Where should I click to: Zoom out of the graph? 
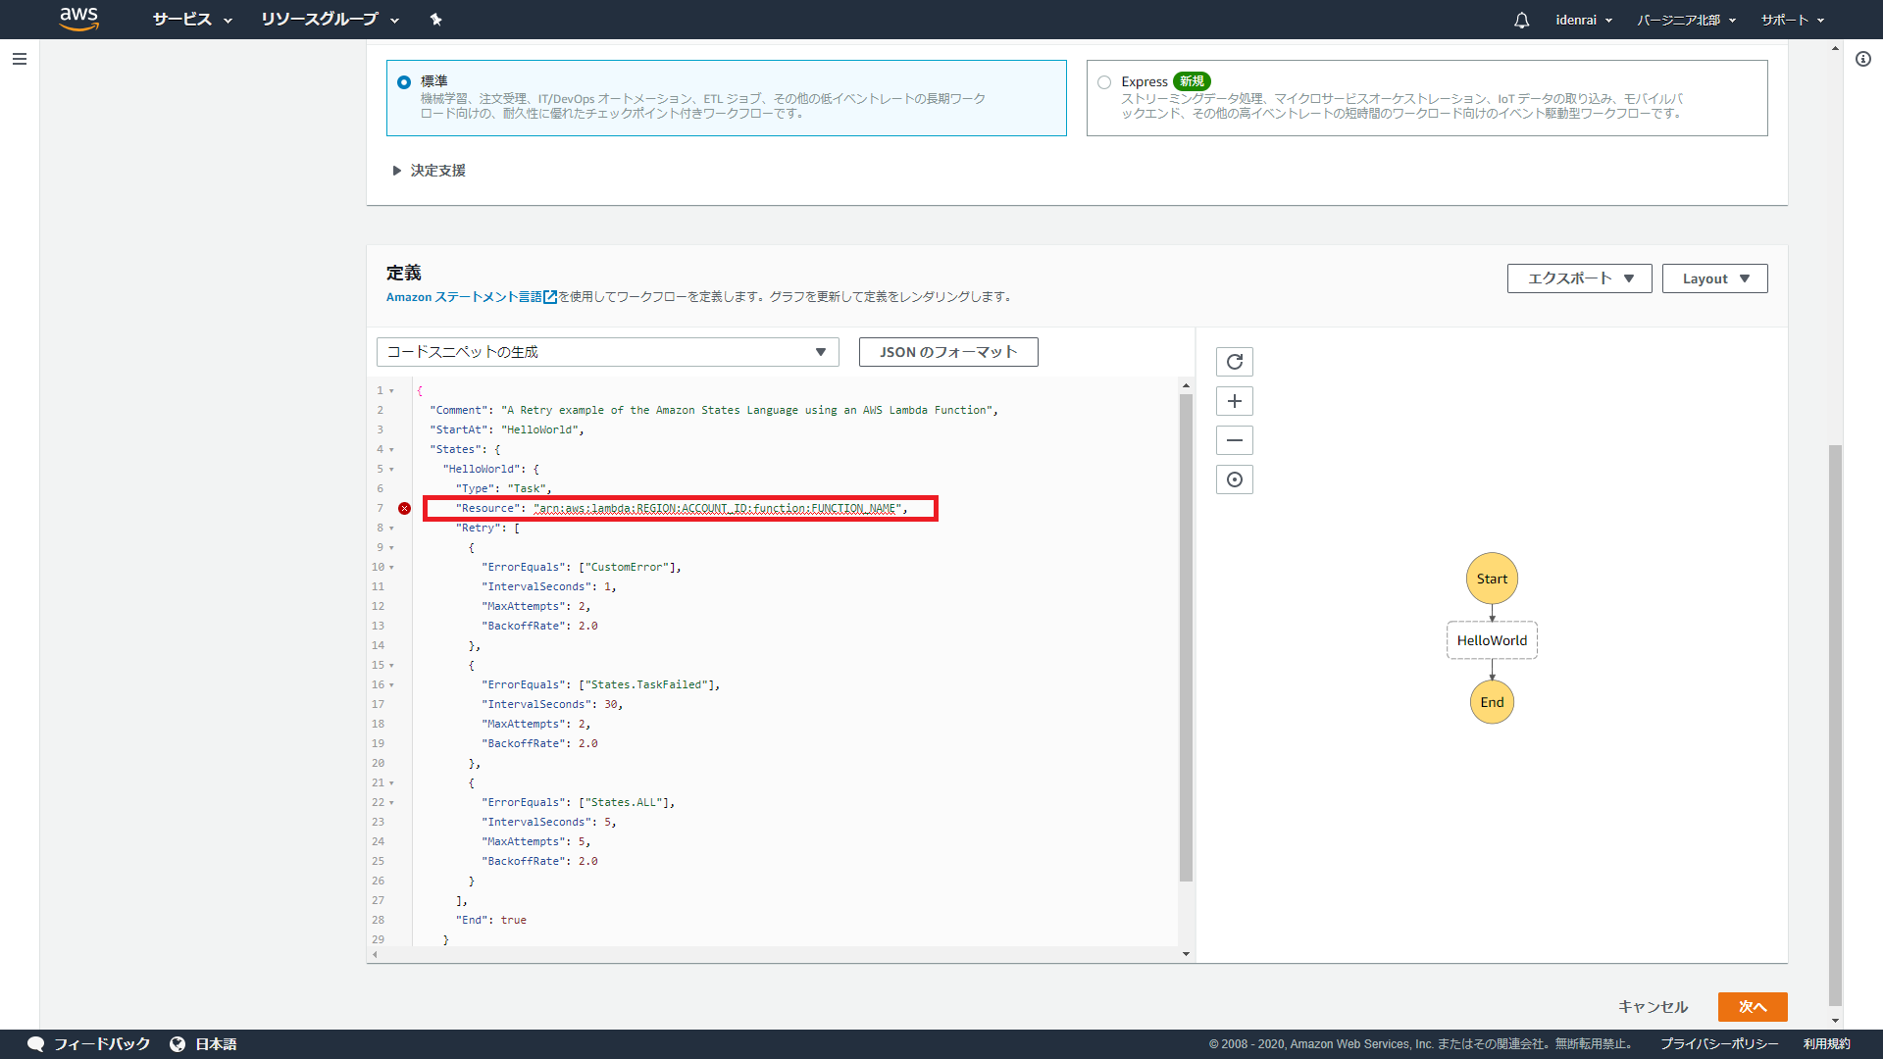[x=1234, y=440]
